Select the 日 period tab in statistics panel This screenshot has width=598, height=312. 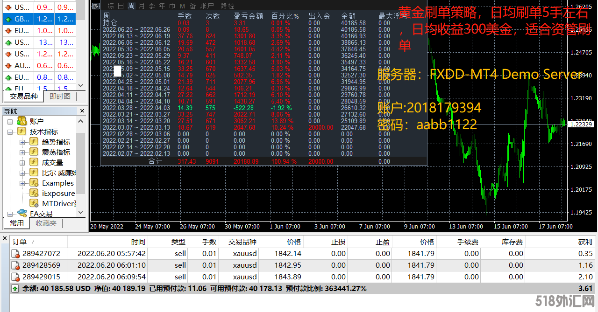tap(121, 6)
